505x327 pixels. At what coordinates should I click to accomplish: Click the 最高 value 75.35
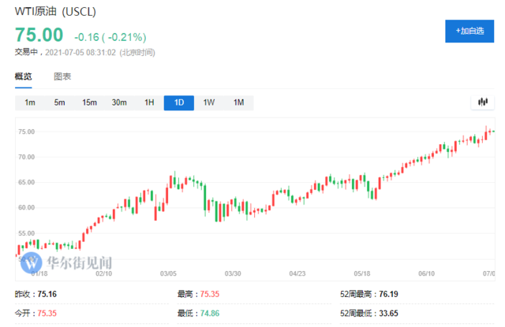coord(210,294)
